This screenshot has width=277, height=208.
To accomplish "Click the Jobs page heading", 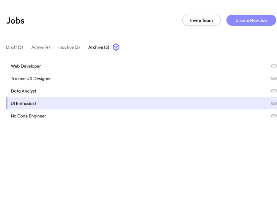I will pyautogui.click(x=15, y=20).
